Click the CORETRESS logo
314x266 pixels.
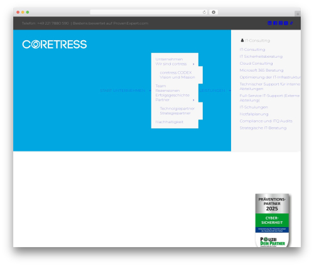[55, 44]
